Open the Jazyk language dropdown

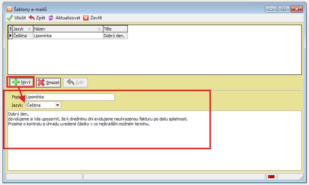pos(58,105)
